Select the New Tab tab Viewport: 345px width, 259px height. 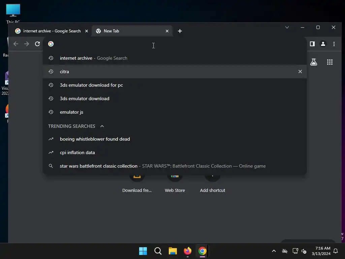132,31
